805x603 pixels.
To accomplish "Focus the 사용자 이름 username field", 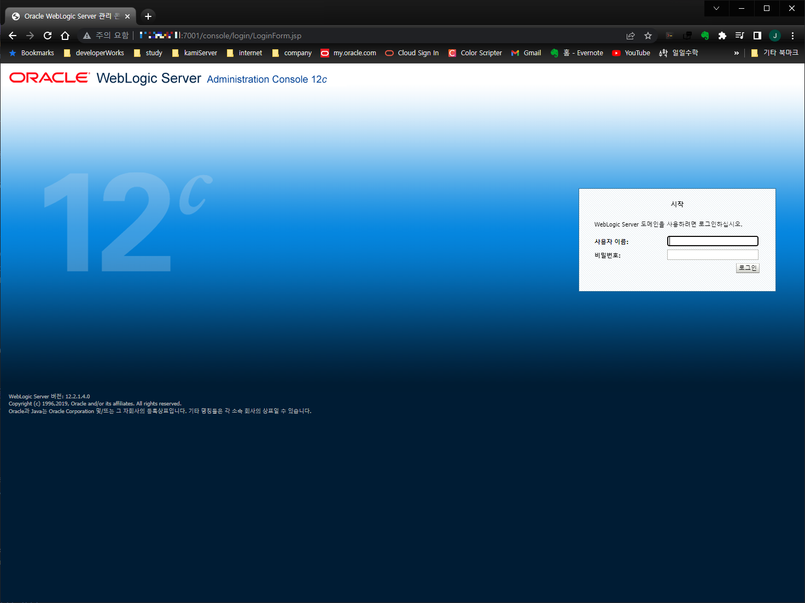I will [713, 241].
